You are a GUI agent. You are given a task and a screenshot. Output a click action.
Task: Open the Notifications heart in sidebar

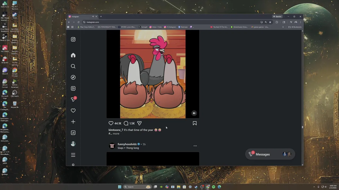(73, 111)
